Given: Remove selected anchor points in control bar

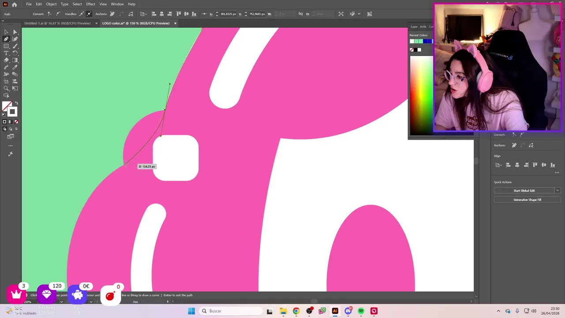Looking at the screenshot, I should (112, 14).
